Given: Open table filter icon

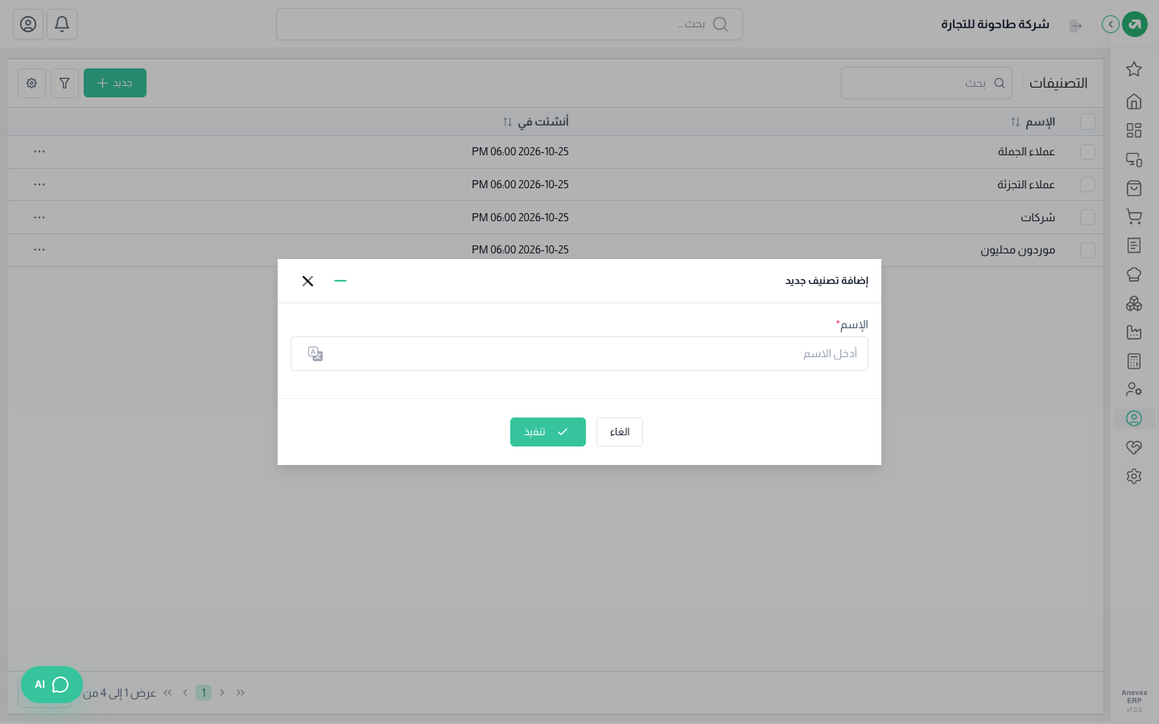Looking at the screenshot, I should 64,83.
